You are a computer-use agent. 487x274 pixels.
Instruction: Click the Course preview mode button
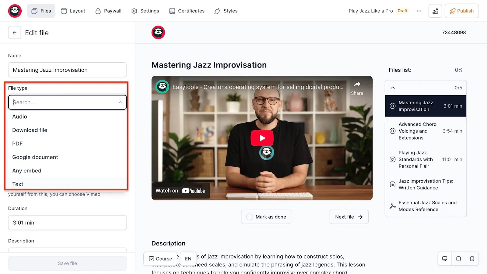pyautogui.click(x=160, y=259)
